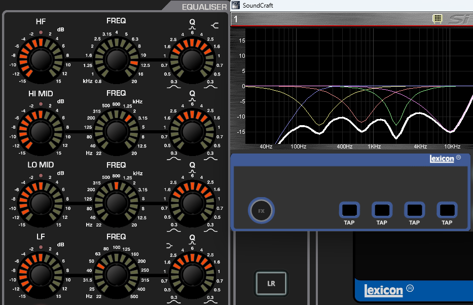Click the wide Q curve icon left of HF Q

(174, 87)
